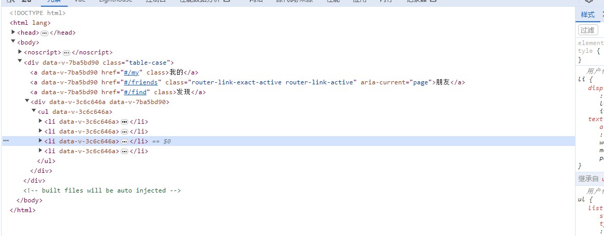Image resolution: width=604 pixels, height=236 pixels.
Task: Click the ellipsis badge of the first li element
Action: (x=124, y=122)
